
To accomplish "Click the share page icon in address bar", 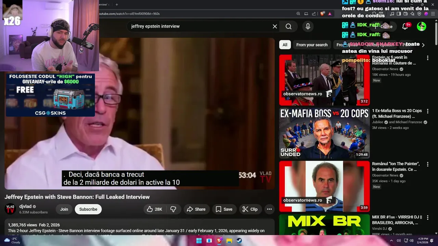I will tap(314, 14).
